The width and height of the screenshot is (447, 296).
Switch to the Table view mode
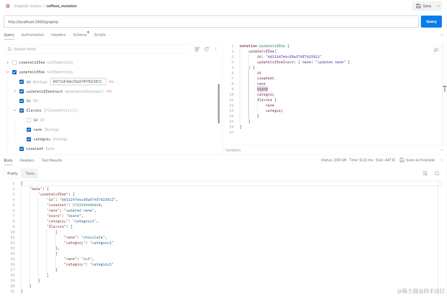pos(30,173)
